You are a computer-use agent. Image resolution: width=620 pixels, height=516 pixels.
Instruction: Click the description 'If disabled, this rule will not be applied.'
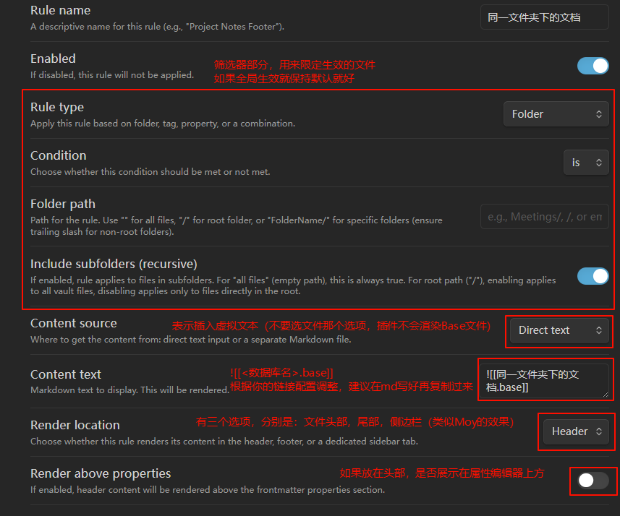coord(112,74)
